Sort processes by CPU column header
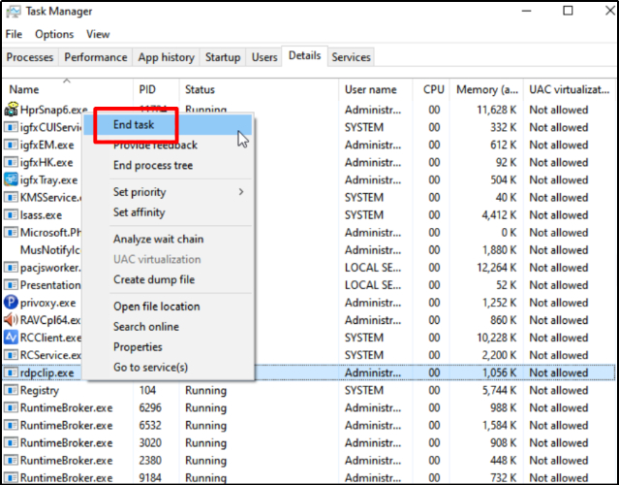 (x=433, y=90)
